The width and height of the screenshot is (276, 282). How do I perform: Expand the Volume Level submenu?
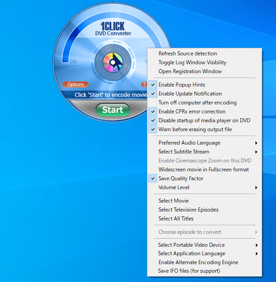tap(205, 187)
